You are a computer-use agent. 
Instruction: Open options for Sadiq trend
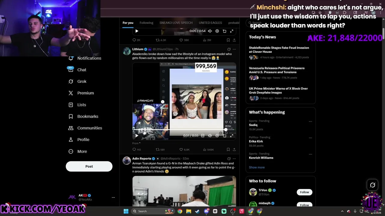tap(310, 121)
